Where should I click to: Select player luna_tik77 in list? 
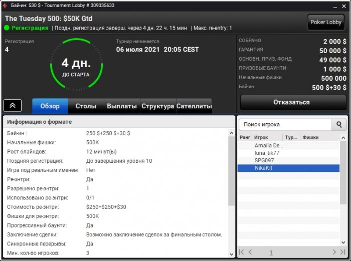tap(288, 153)
